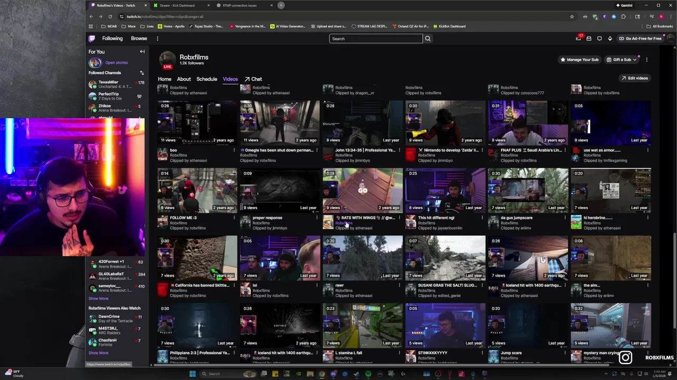Click into the Twitch search field

click(x=376, y=39)
